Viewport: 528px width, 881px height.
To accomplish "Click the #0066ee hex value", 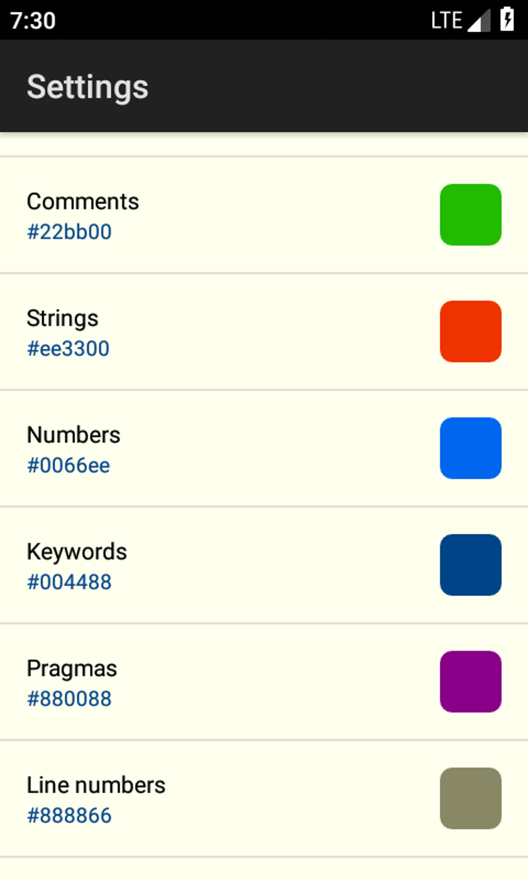I will [x=68, y=465].
